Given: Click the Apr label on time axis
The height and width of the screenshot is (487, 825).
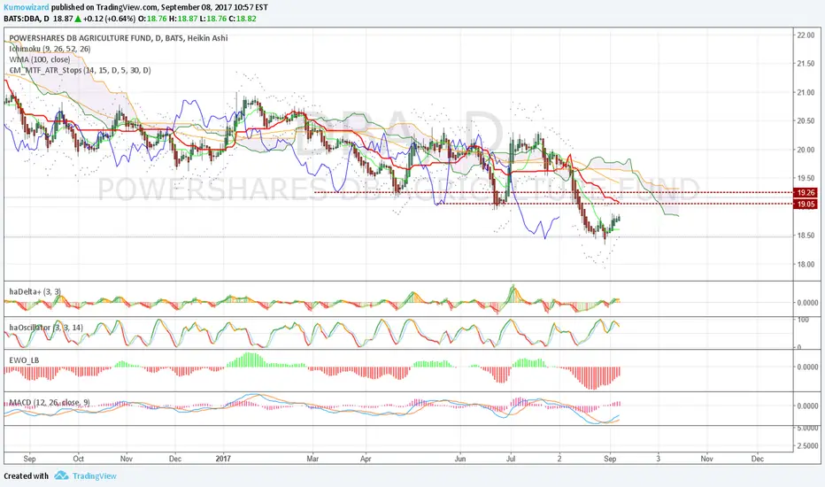Looking at the screenshot, I should (366, 459).
